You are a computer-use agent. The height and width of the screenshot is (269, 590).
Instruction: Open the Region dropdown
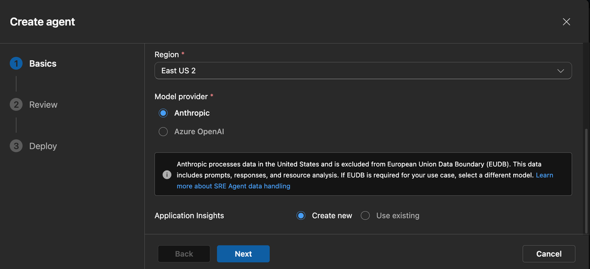pyautogui.click(x=363, y=71)
